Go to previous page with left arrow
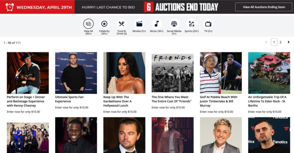This screenshot has width=294, height=153. pos(266,42)
